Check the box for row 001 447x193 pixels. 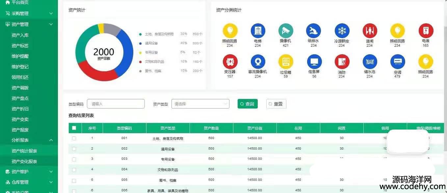point(74,138)
